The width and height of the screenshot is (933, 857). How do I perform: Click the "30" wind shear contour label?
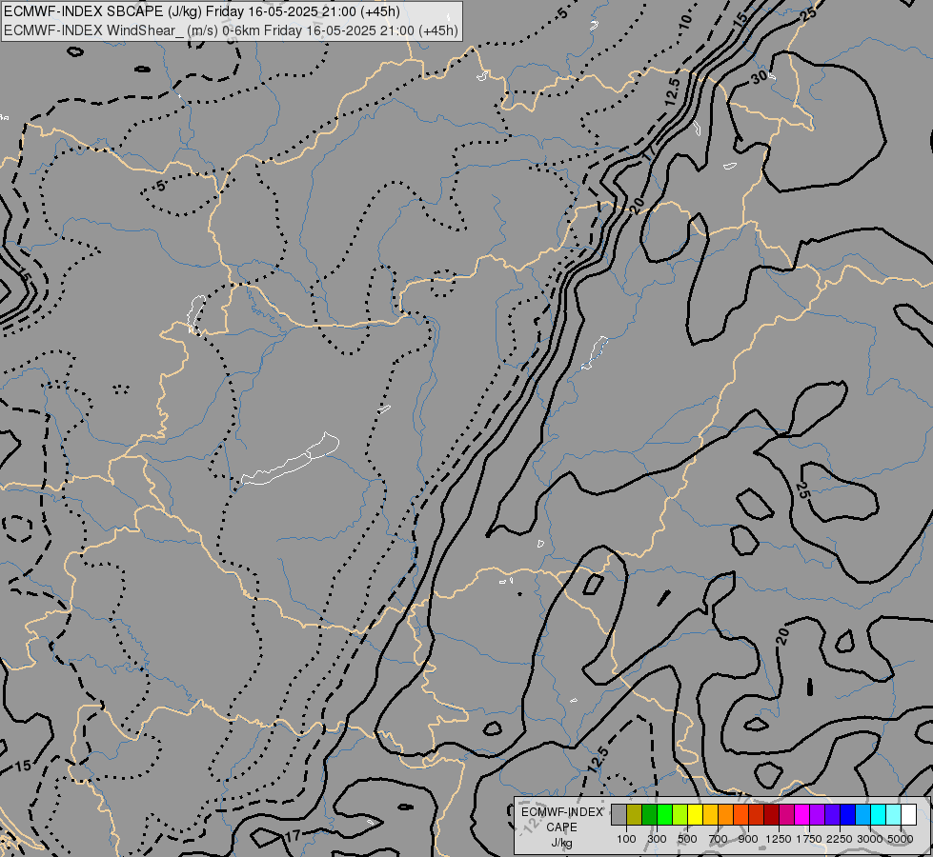click(760, 77)
